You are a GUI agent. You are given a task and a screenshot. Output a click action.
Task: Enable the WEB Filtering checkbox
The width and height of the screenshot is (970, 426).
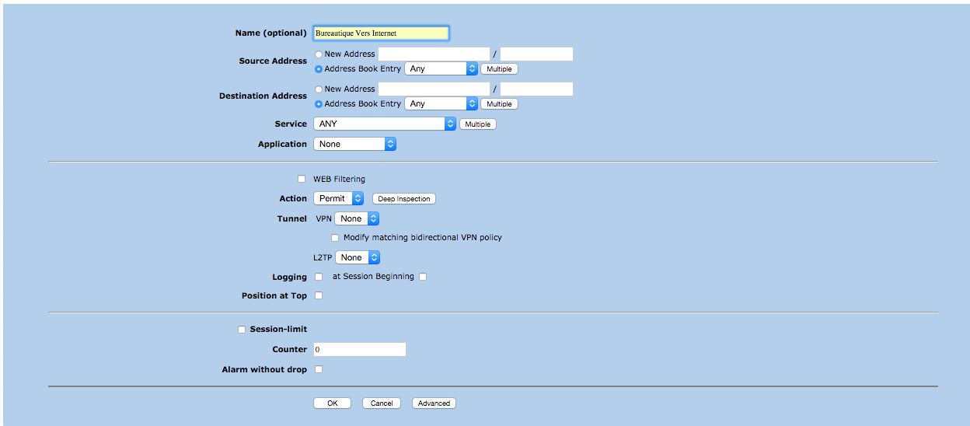point(302,179)
